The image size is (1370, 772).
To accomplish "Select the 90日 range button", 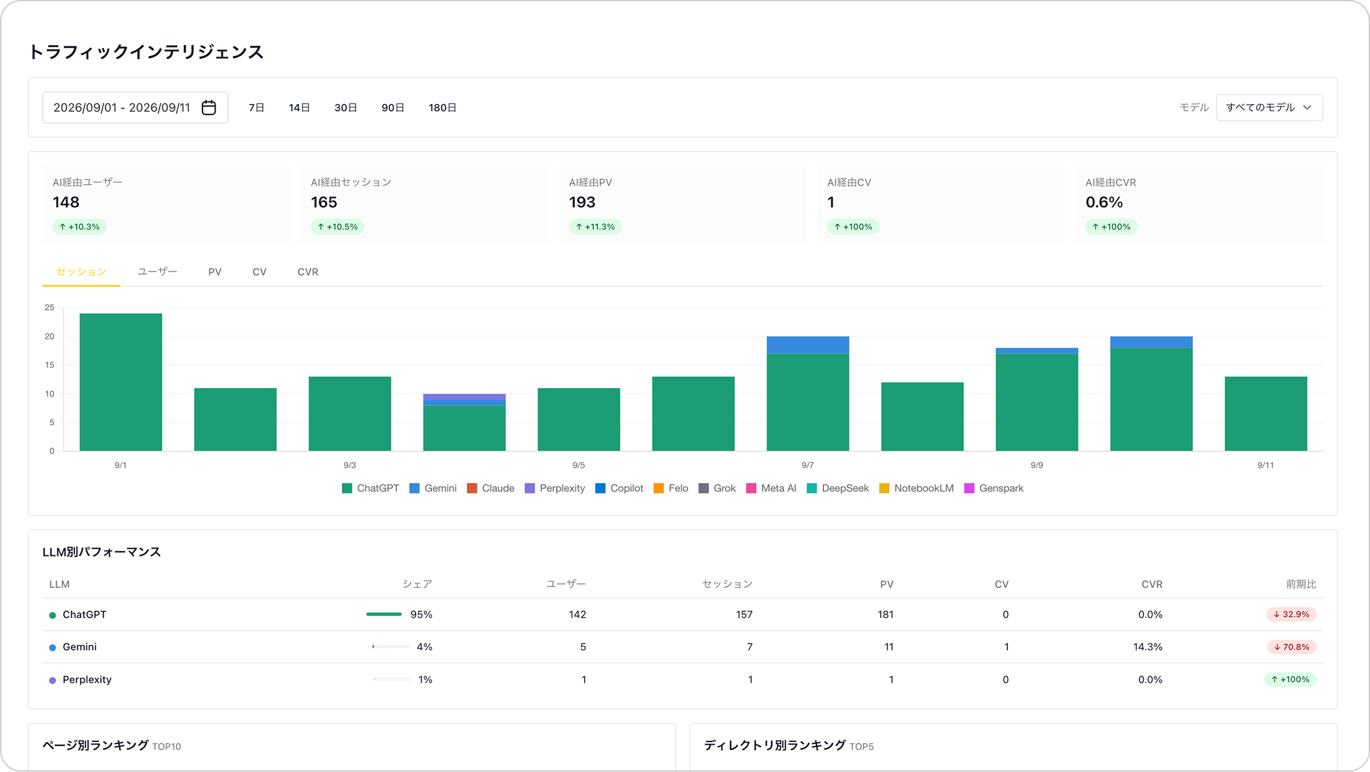I will (x=393, y=107).
